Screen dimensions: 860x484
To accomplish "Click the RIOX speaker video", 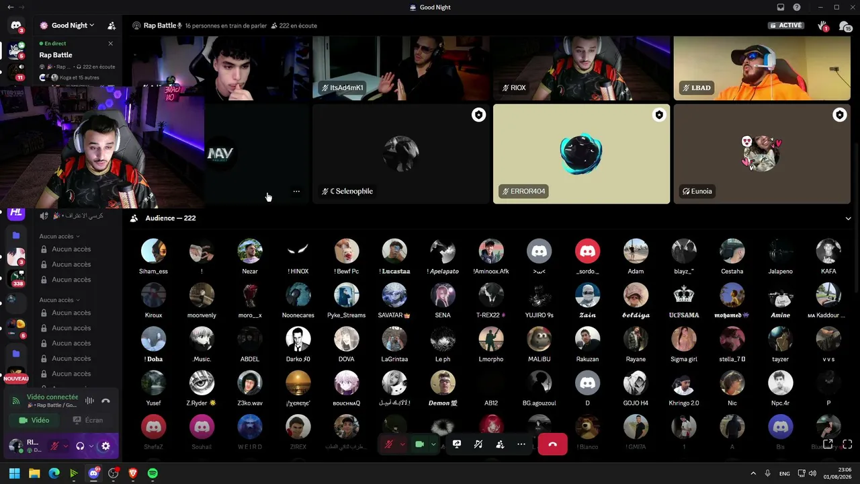I will point(581,68).
